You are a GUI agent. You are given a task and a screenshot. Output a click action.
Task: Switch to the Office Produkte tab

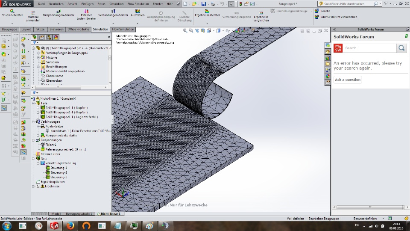78,30
